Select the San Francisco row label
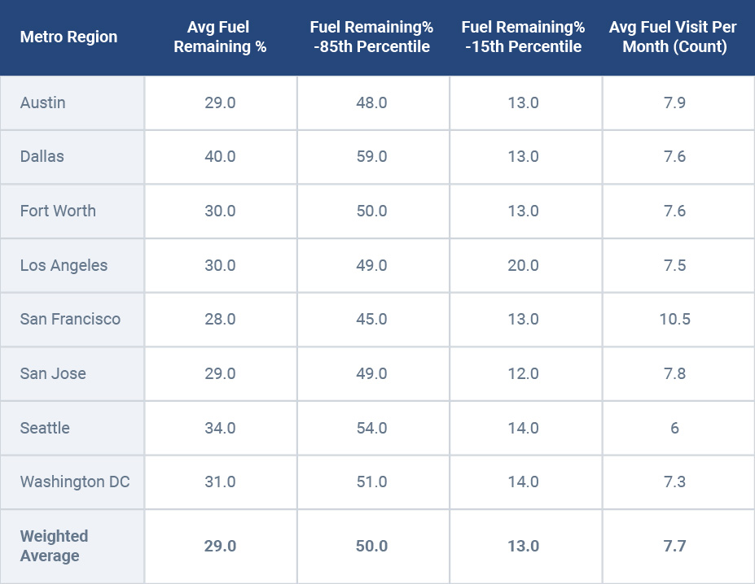Viewport: 755px width, 584px height. click(x=70, y=319)
